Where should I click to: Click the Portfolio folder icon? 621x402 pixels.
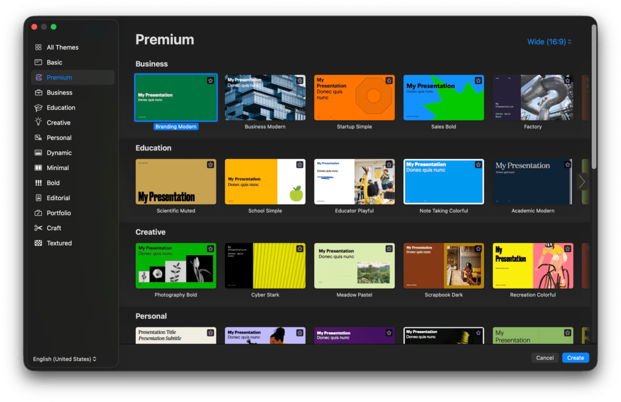[38, 213]
